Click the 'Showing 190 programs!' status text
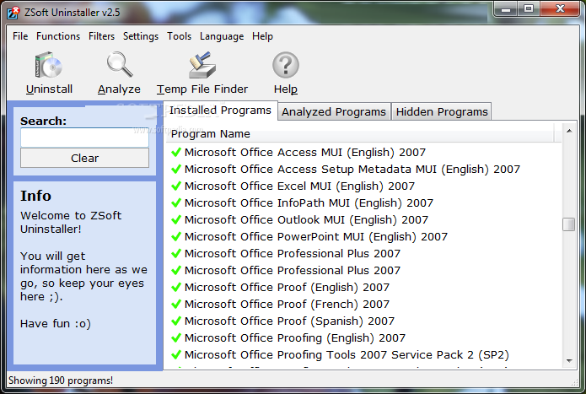Image resolution: width=586 pixels, height=394 pixels. [x=61, y=381]
